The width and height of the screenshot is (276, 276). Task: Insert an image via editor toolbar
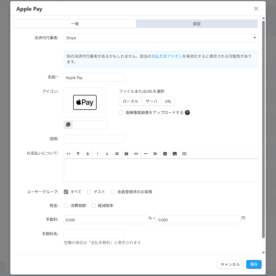[175, 154]
